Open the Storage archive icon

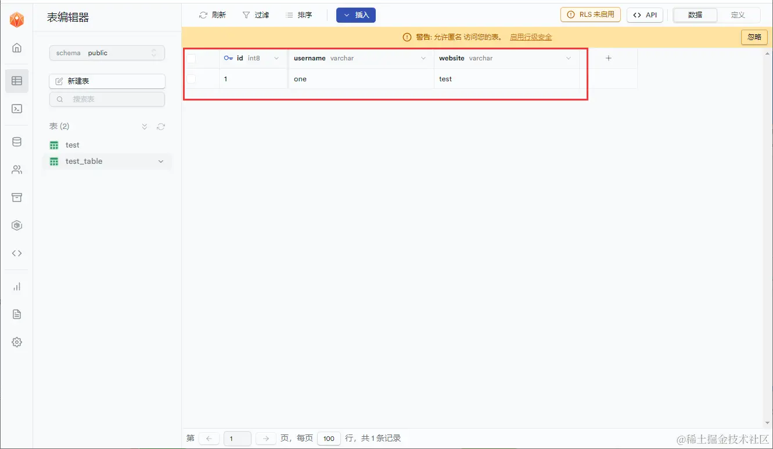(x=17, y=197)
